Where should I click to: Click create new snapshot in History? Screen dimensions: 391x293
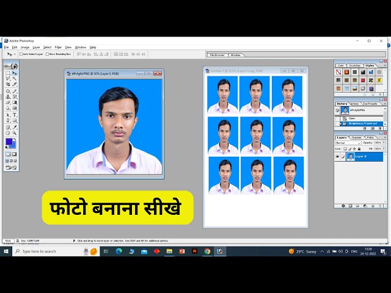click(373, 128)
